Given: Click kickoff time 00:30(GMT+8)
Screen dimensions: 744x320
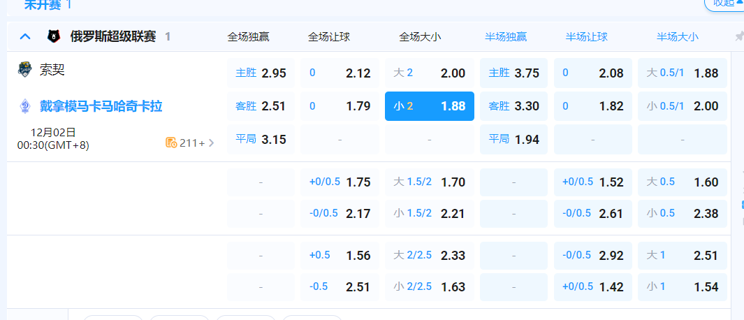Looking at the screenshot, I should point(53,145).
